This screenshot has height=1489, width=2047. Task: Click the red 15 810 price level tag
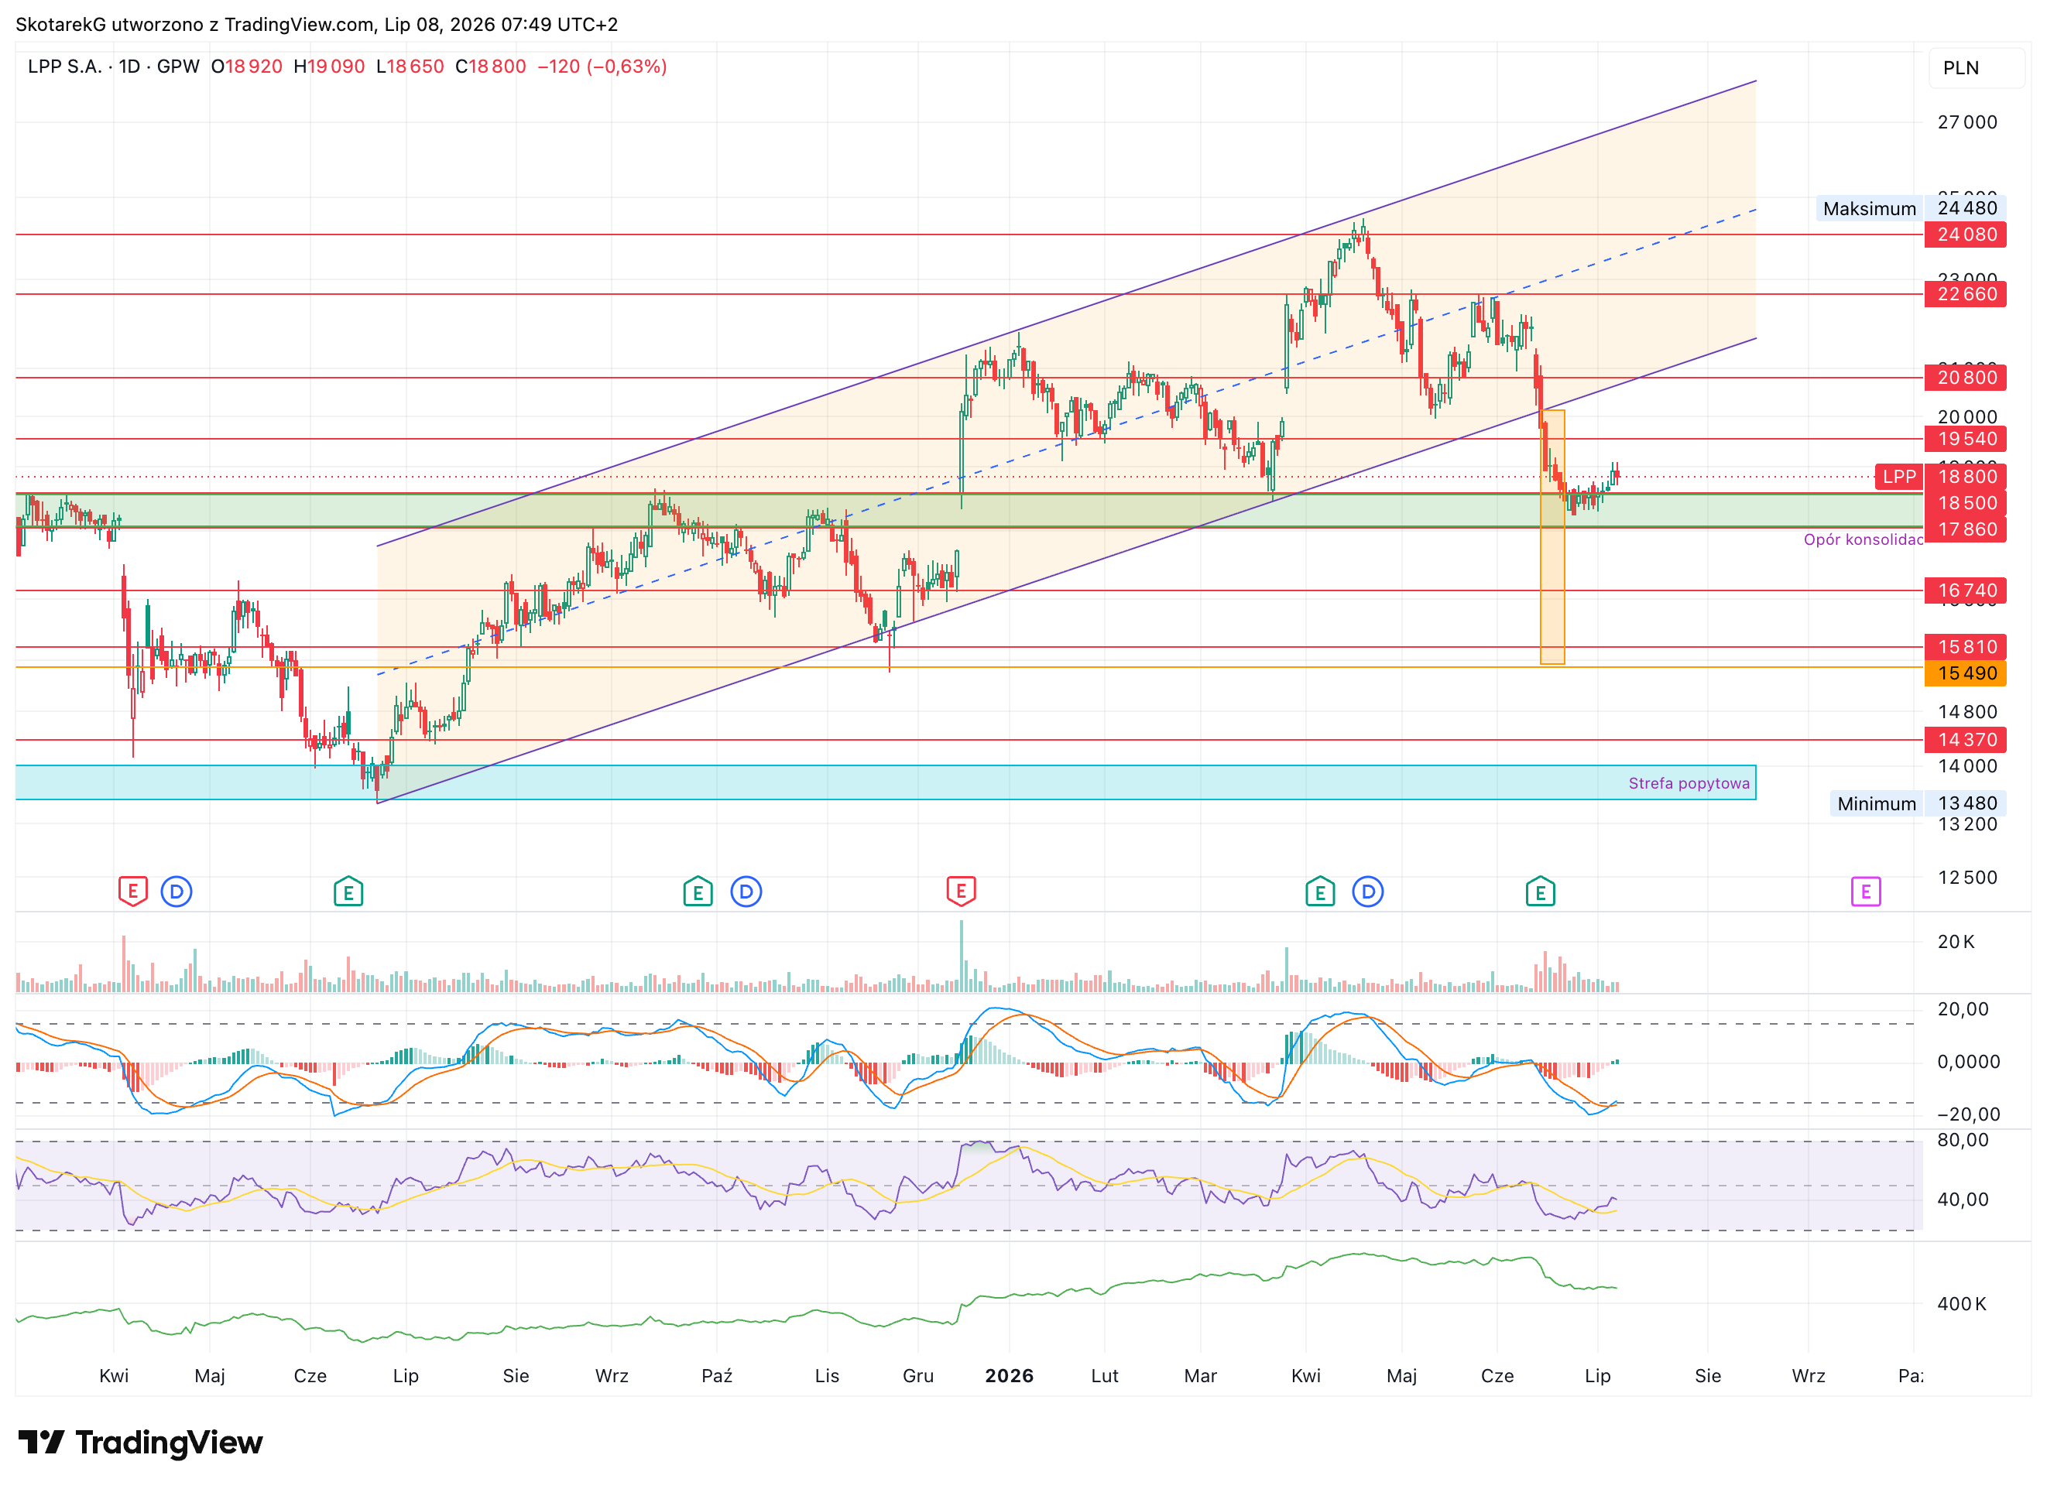[1966, 647]
